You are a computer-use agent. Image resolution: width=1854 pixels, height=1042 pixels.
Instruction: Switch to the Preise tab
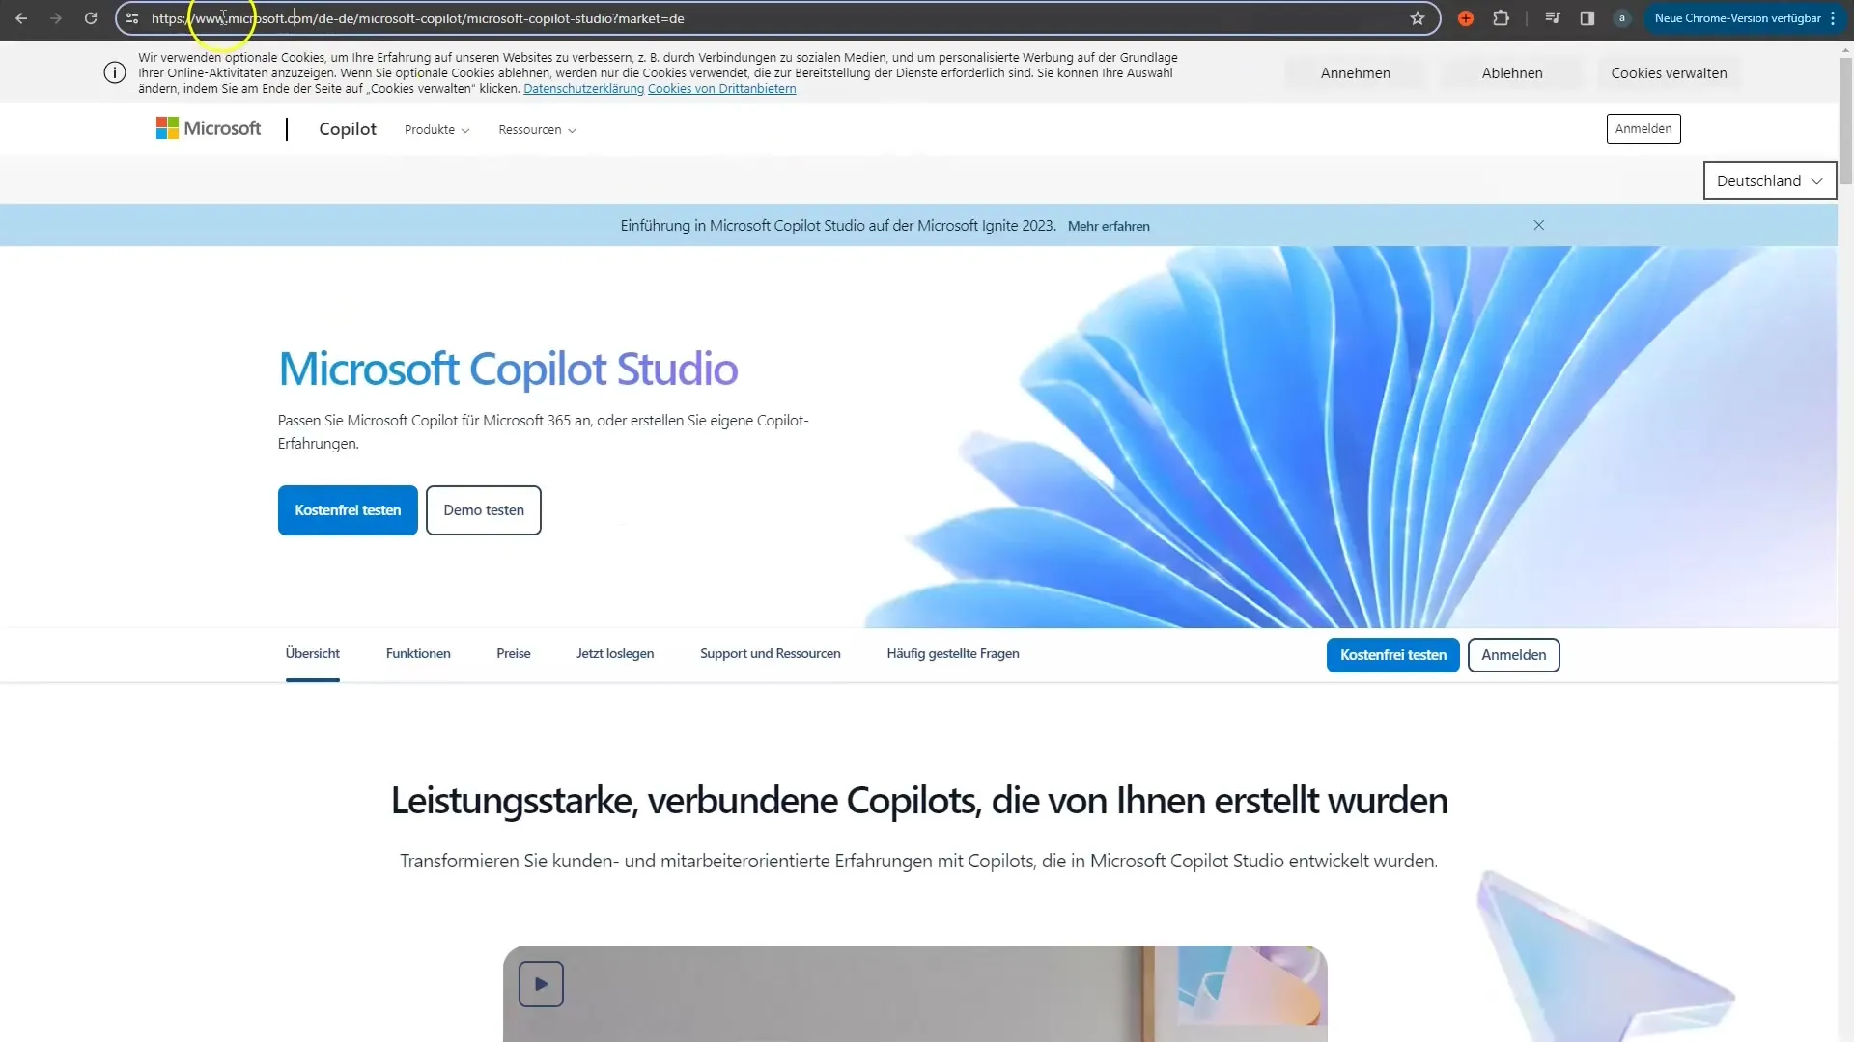point(514,654)
